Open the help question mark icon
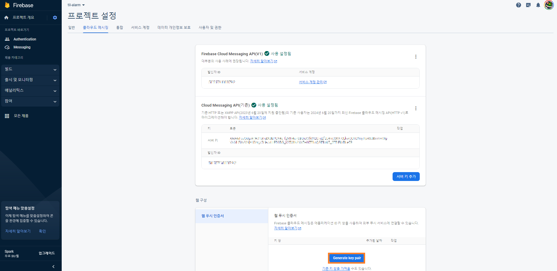This screenshot has height=271, width=557. (519, 5)
